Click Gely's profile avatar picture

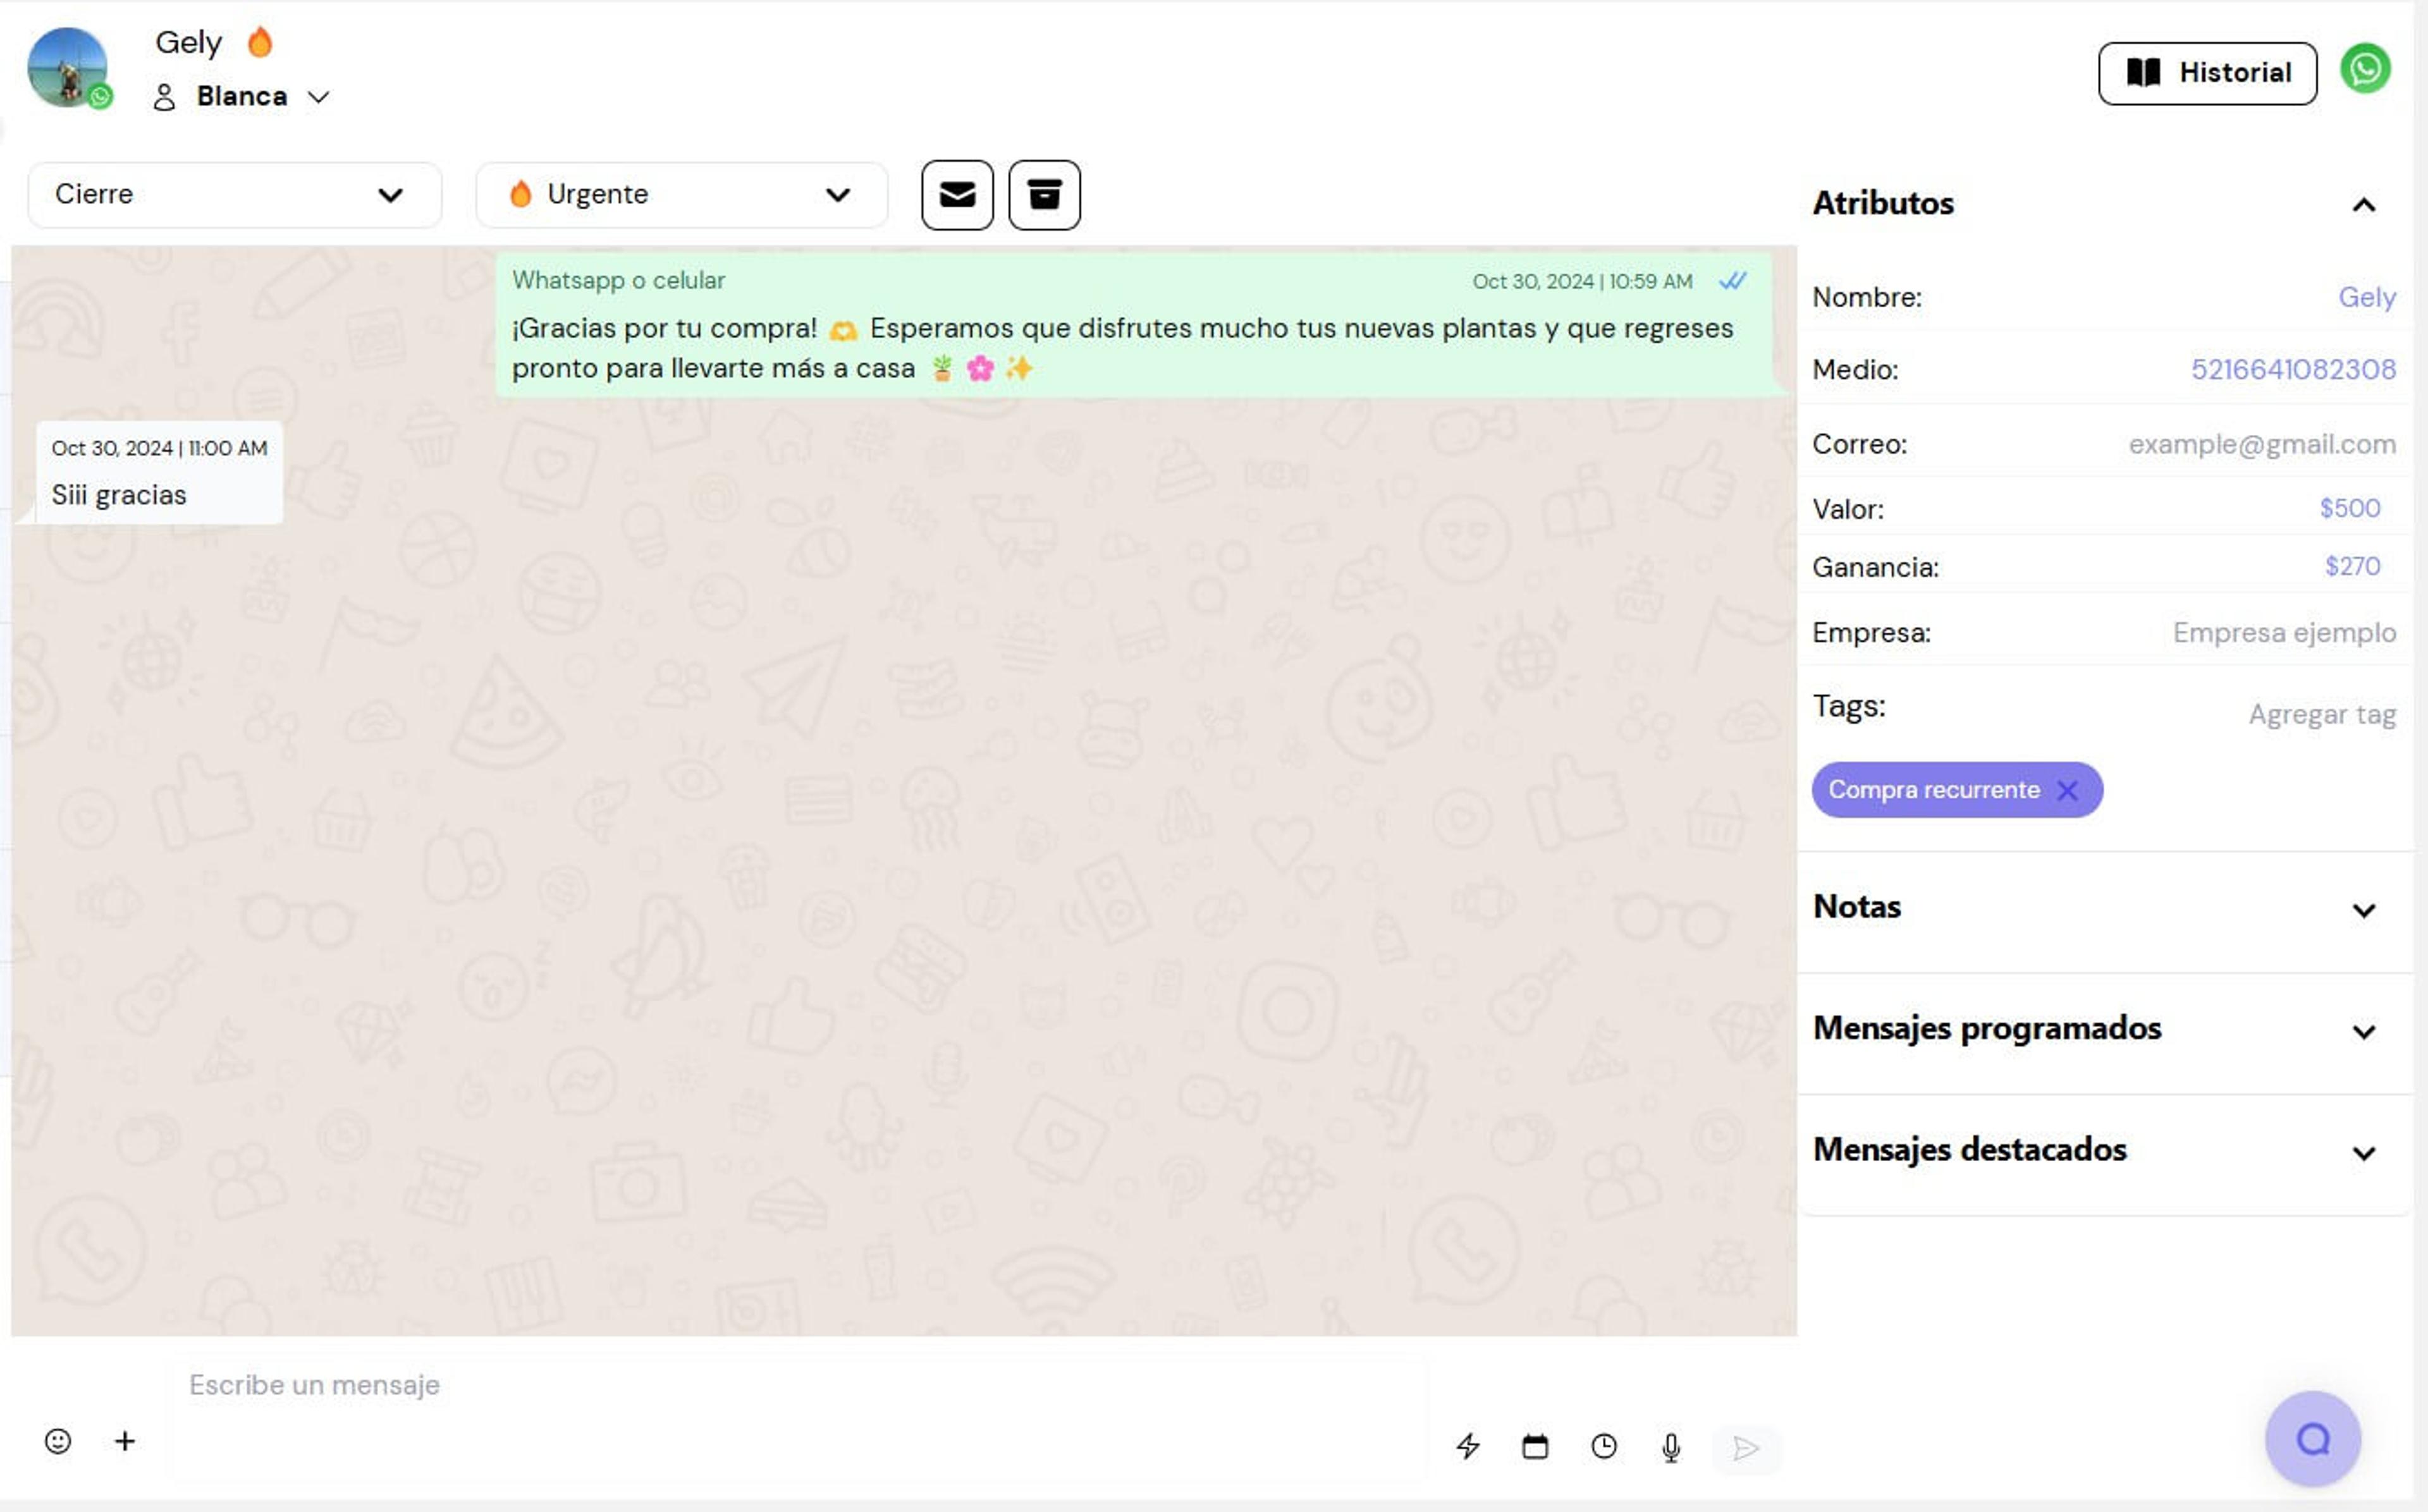coord(67,67)
